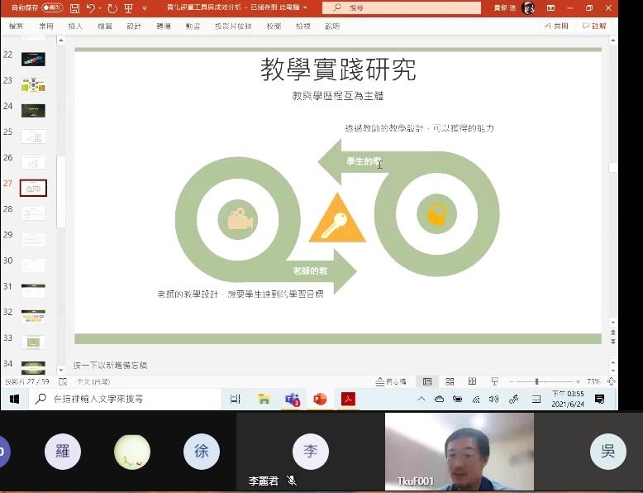643x493 pixels.
Task: Start Slide Show from status bar icon
Action: coord(493,381)
